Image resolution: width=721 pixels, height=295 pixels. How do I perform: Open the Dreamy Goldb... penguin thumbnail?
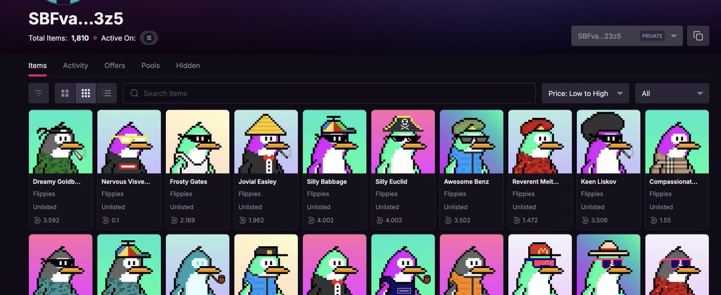point(61,142)
